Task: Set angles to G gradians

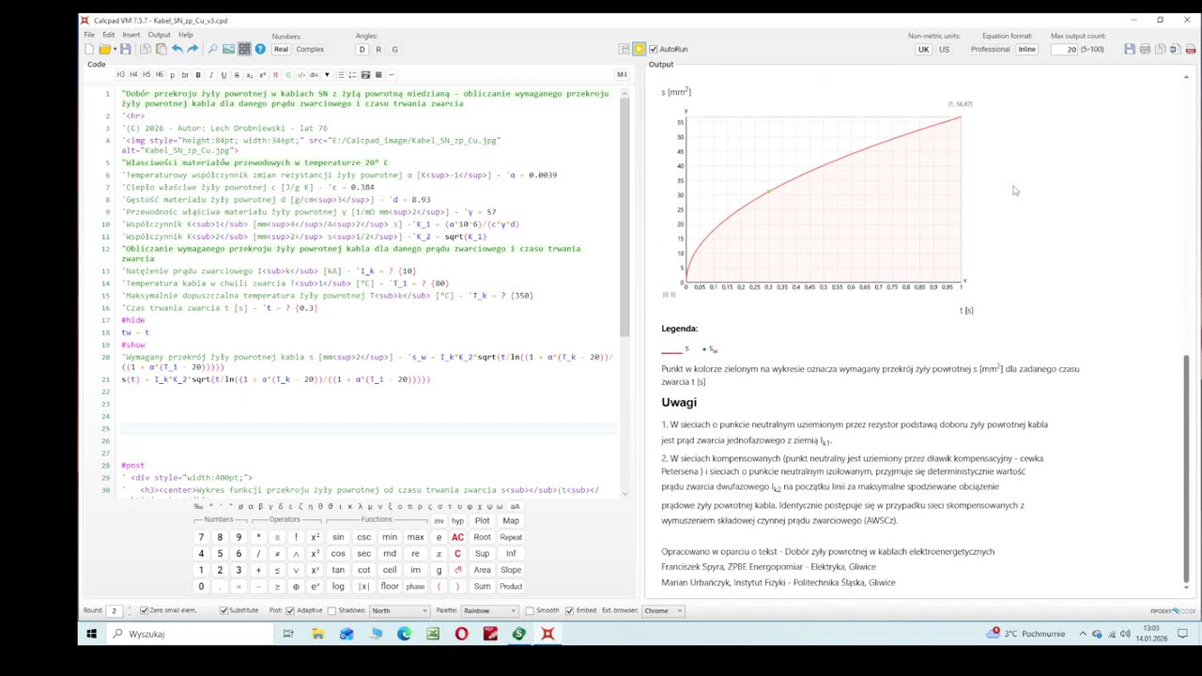Action: [x=394, y=49]
